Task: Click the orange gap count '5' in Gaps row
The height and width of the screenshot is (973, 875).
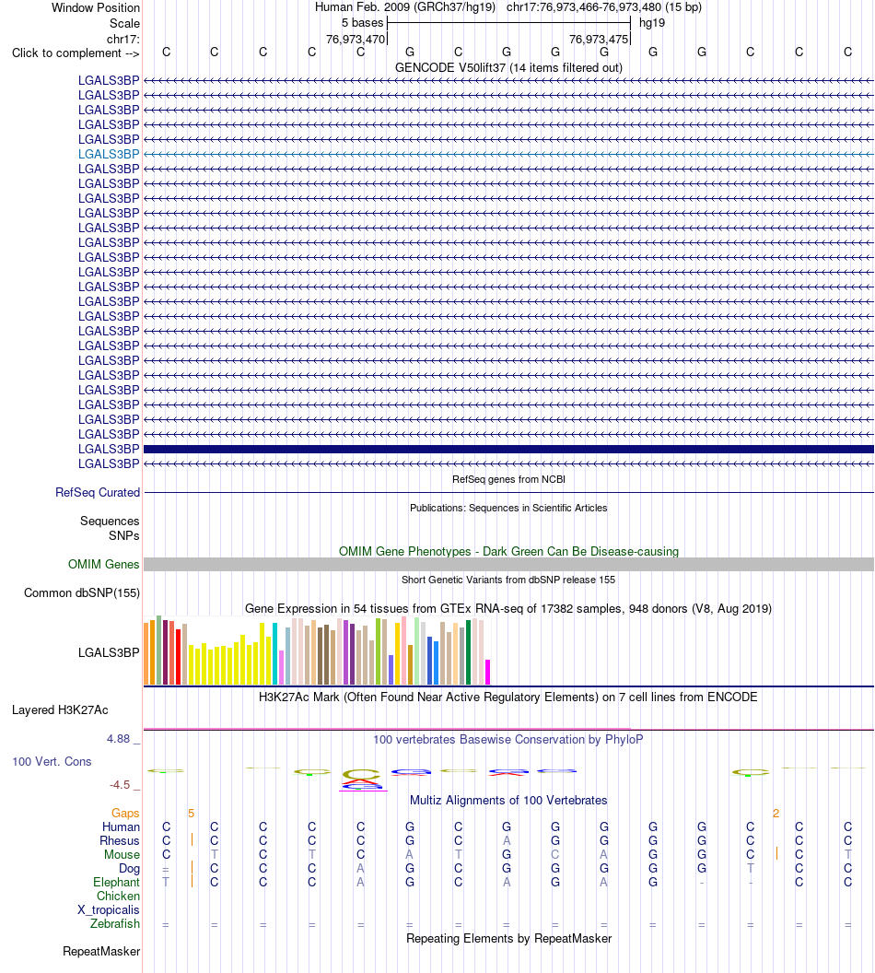Action: (x=191, y=813)
